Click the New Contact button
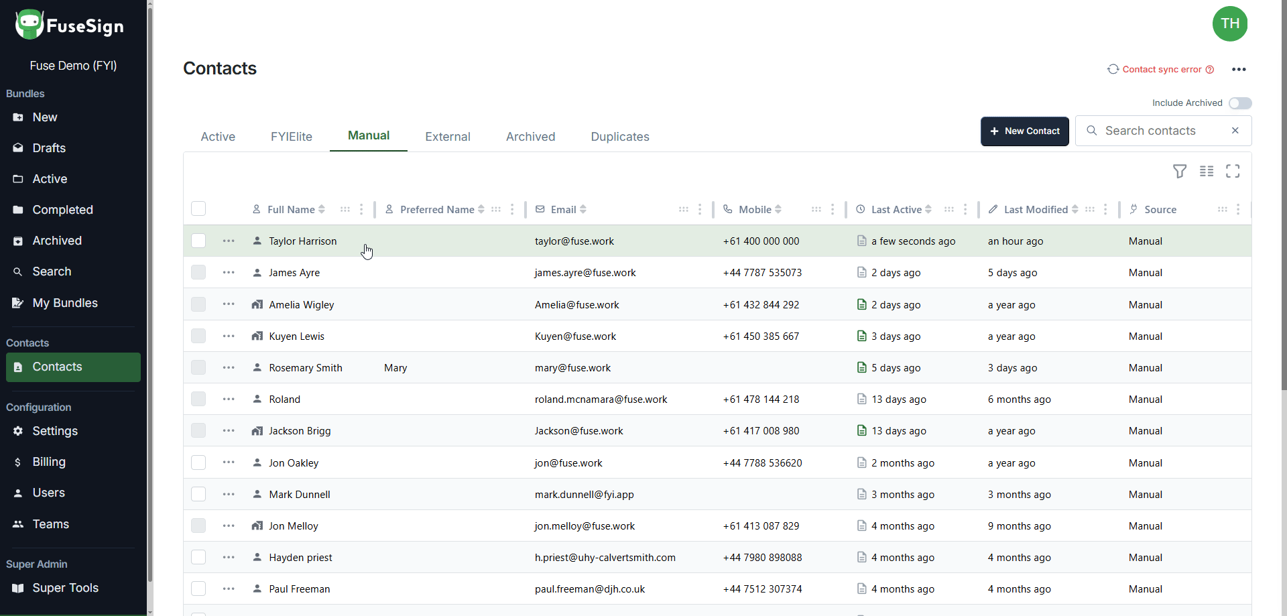This screenshot has height=616, width=1287. (1024, 131)
